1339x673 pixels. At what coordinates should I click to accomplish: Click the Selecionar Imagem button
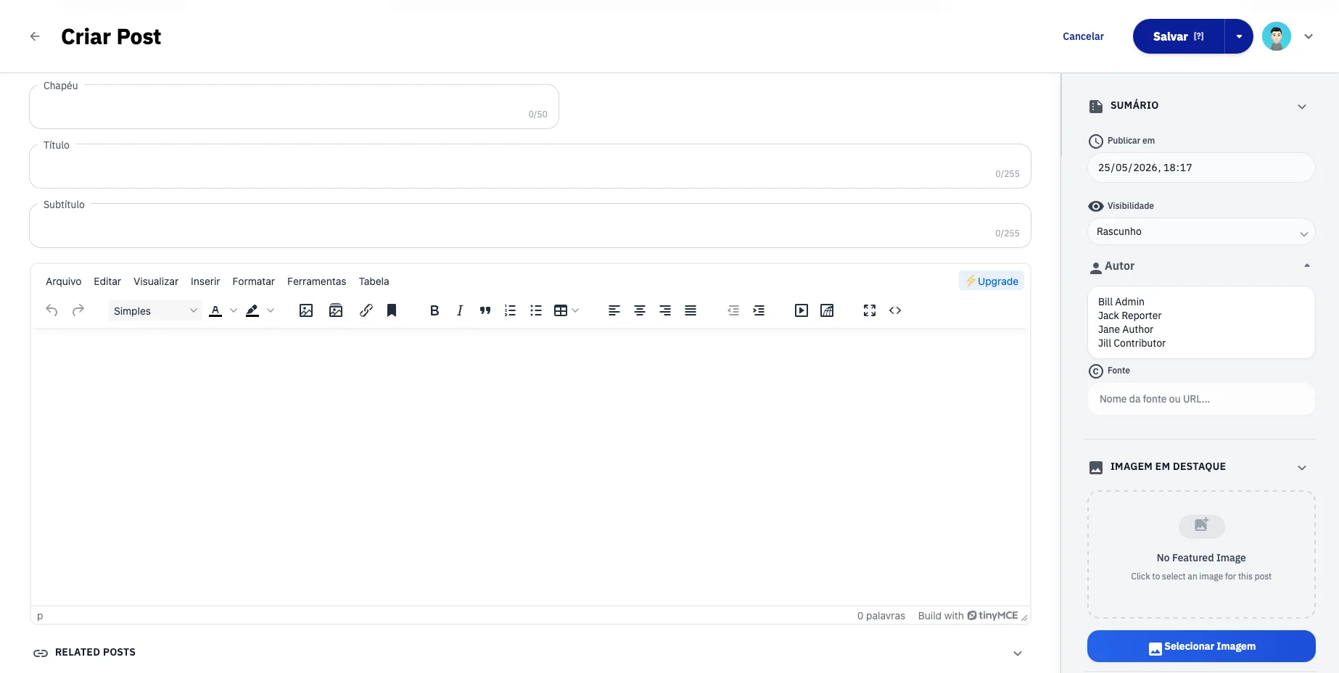[1201, 646]
